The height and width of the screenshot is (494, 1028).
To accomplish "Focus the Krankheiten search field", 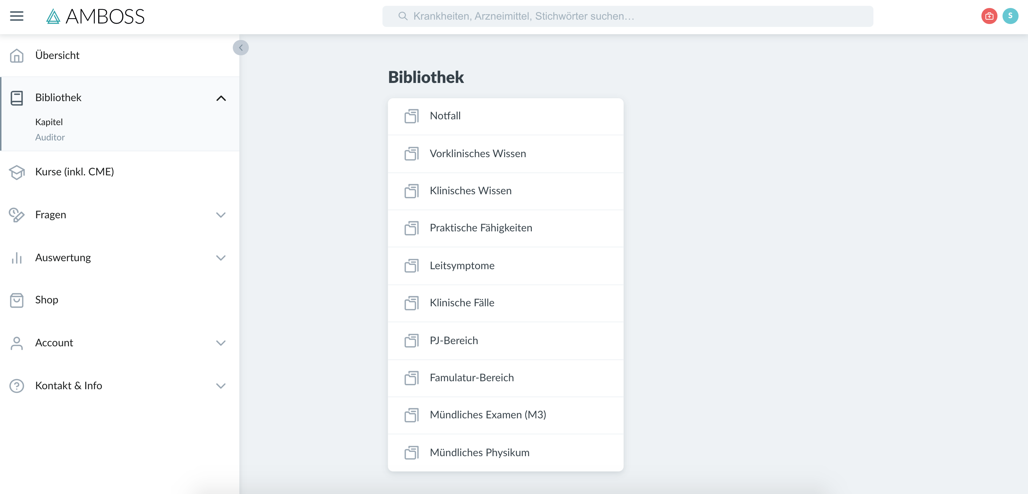I will 627,16.
